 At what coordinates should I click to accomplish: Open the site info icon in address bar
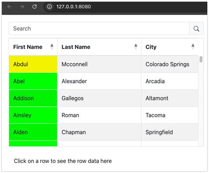click(x=49, y=7)
